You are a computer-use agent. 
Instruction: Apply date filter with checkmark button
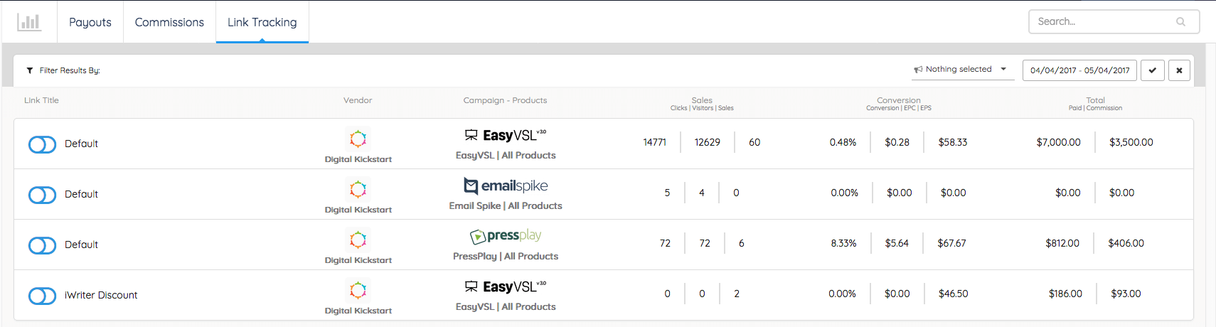point(1152,70)
